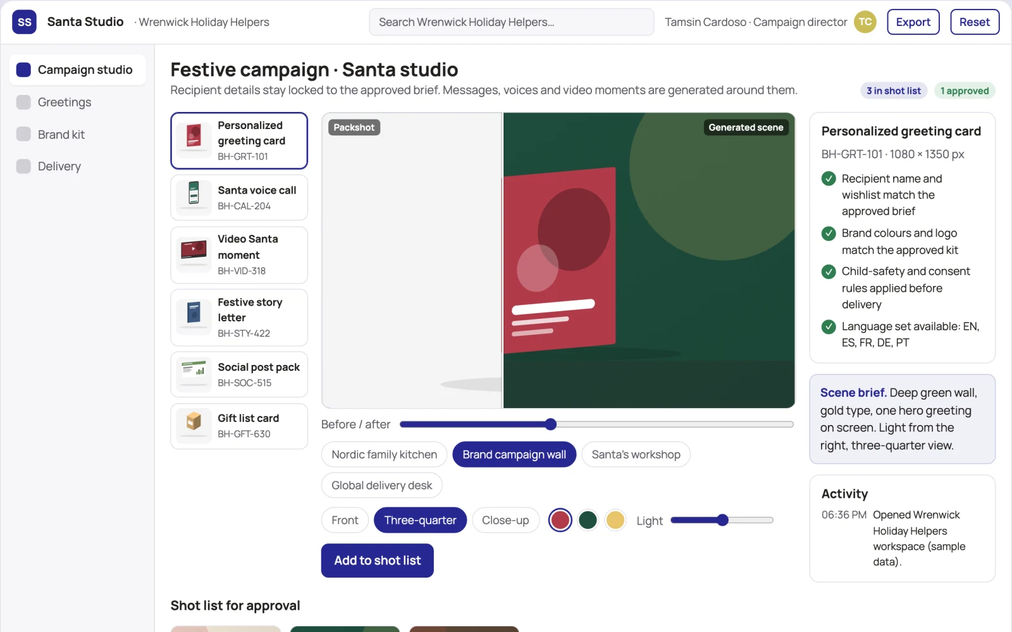Image resolution: width=1012 pixels, height=632 pixels.
Task: Click the 1 approved badge
Action: click(965, 90)
